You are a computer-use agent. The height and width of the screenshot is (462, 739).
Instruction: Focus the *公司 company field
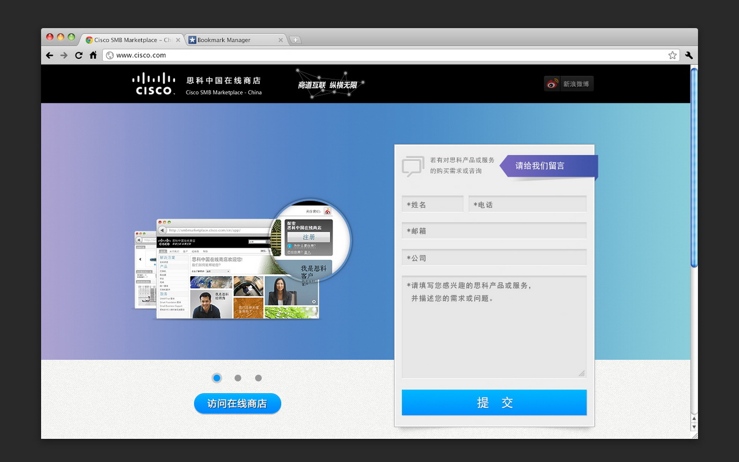[494, 258]
